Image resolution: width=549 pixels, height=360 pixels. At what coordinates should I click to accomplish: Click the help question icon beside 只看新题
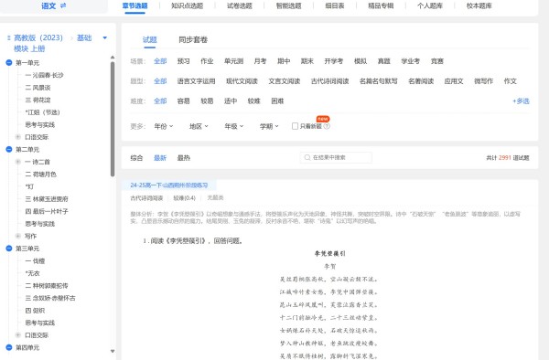[327, 126]
